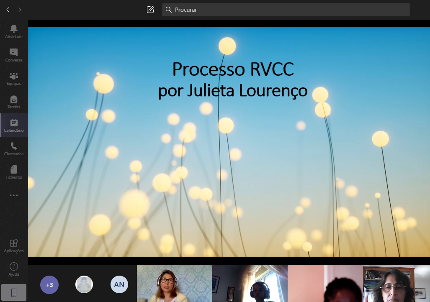Screen dimensions: 430x302
Task: Select the AN participant avatar
Action: tap(119, 284)
